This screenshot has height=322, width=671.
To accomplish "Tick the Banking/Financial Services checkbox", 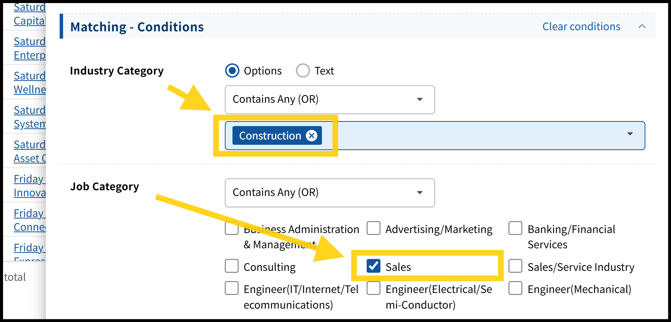I will tap(515, 228).
